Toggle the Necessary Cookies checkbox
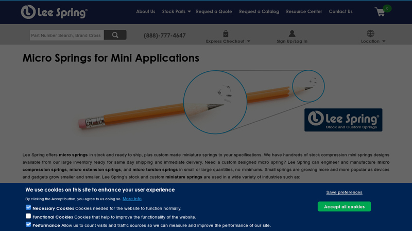412x231 pixels. pyautogui.click(x=28, y=208)
